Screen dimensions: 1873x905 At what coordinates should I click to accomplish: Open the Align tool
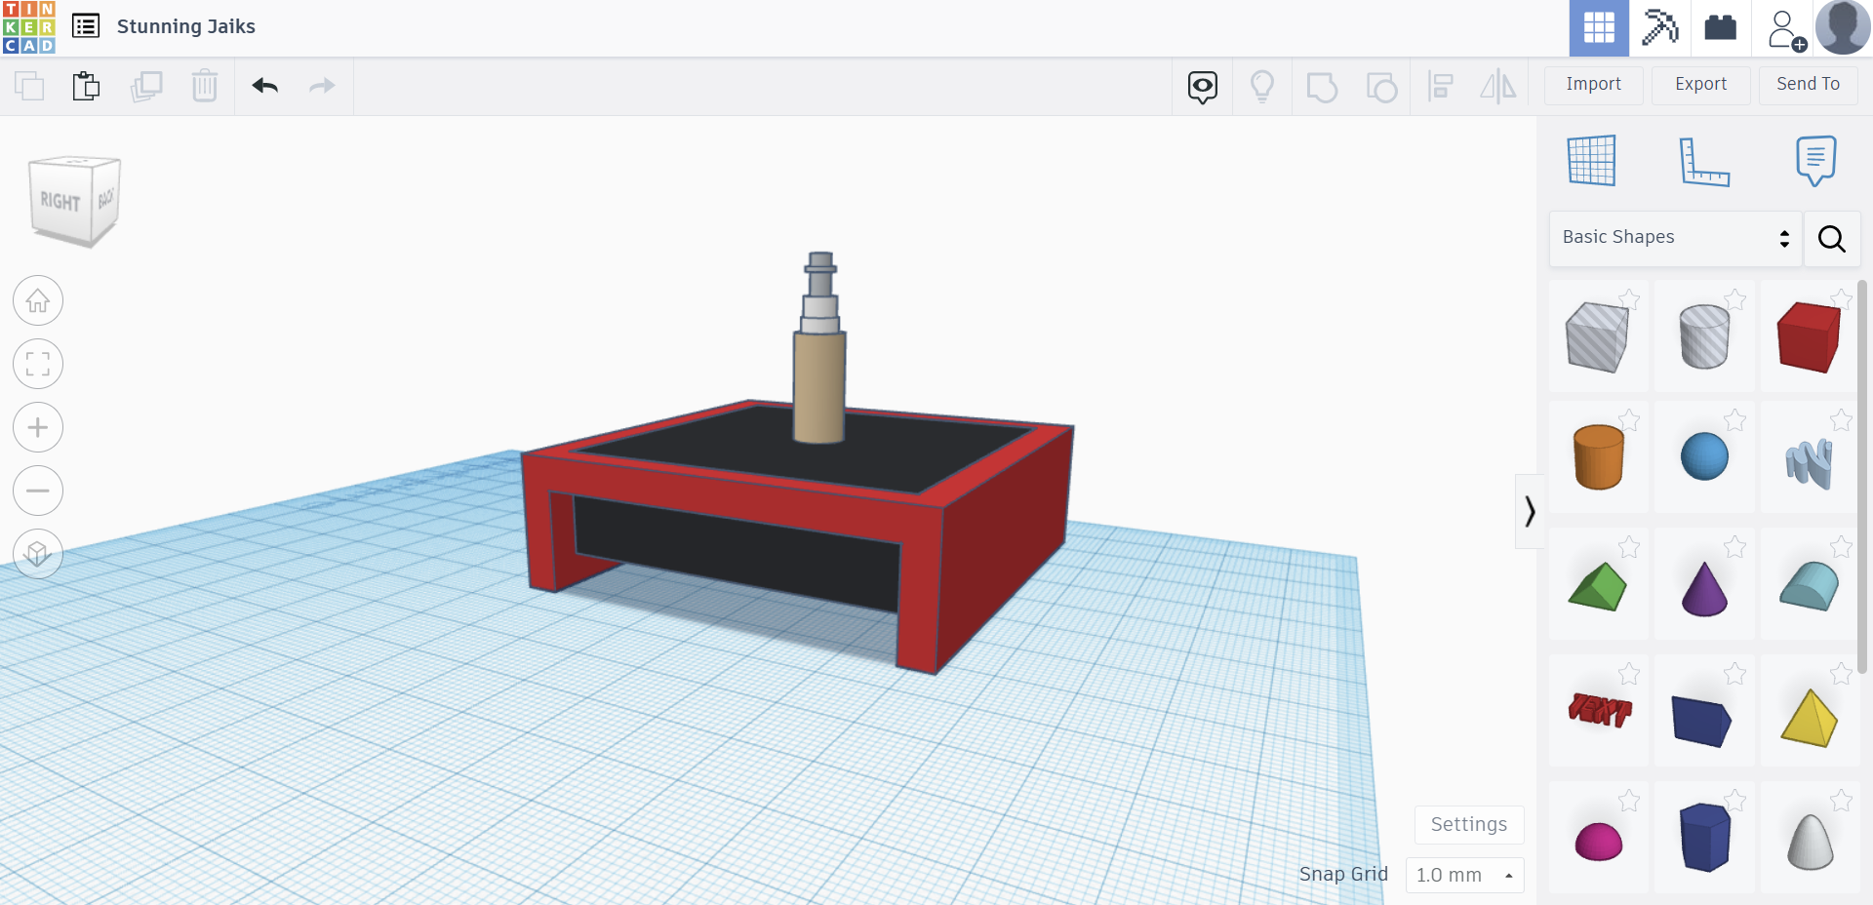tap(1441, 86)
